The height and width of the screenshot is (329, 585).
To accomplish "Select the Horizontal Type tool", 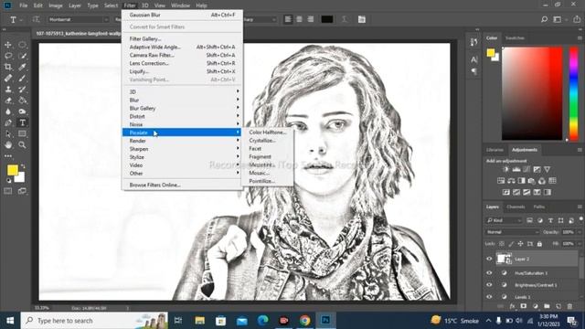I will click(22, 122).
